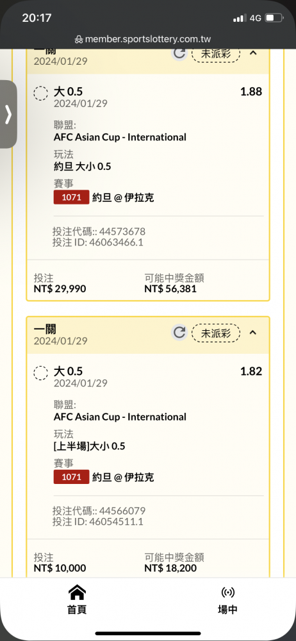Tap the site info icon beside URL
296x641 pixels.
click(79, 40)
